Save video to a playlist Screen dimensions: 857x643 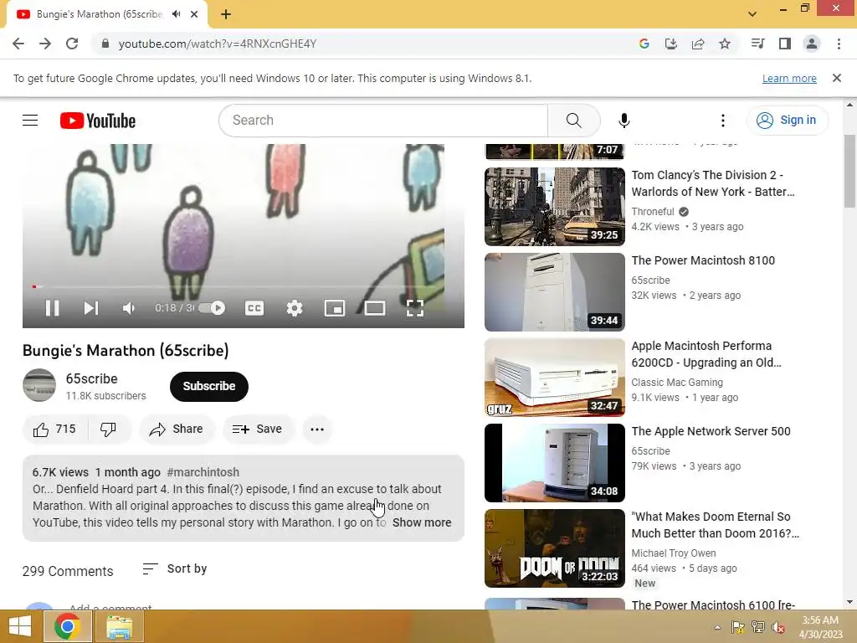(x=258, y=430)
